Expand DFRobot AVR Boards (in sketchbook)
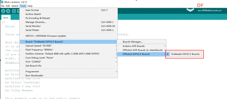Screen dimensions: 227x99 141,50
